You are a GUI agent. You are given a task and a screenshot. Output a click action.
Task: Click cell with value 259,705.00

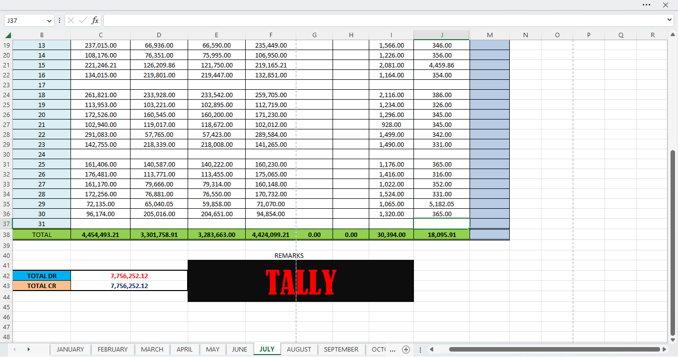271,95
